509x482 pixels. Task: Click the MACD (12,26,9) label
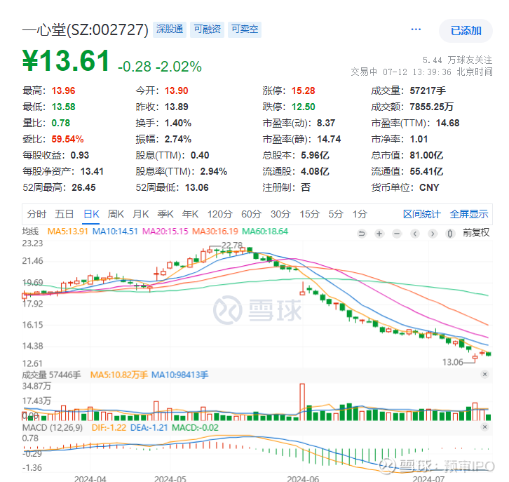click(x=53, y=428)
